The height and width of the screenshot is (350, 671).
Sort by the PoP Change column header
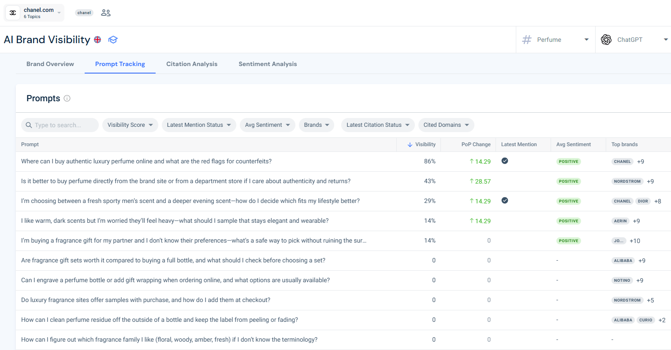[x=476, y=144]
